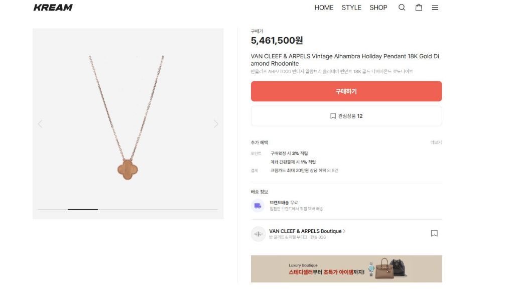Bookmark the Van Cleef & Arpels Boutique
The image size is (514, 295).
click(x=434, y=233)
